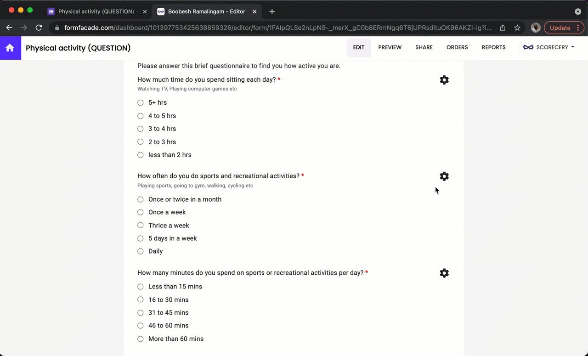The image size is (588, 356).
Task: Open settings gear for minutes per day question
Action: [444, 273]
